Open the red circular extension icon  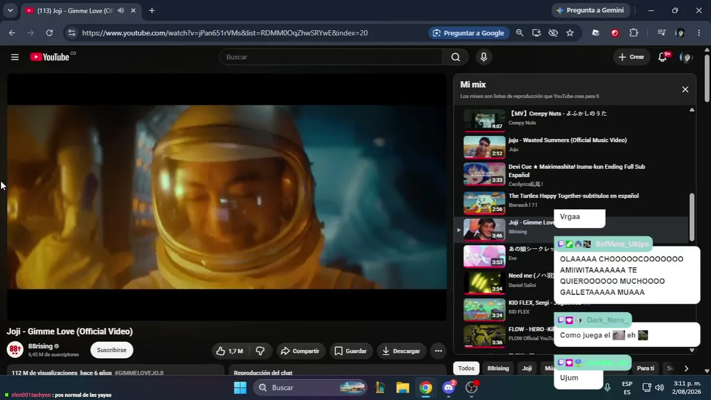coord(615,33)
